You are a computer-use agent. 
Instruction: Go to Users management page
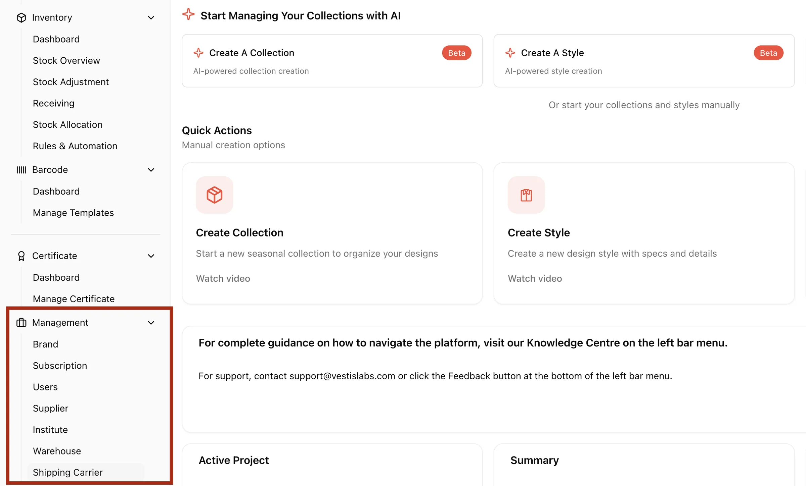(45, 387)
